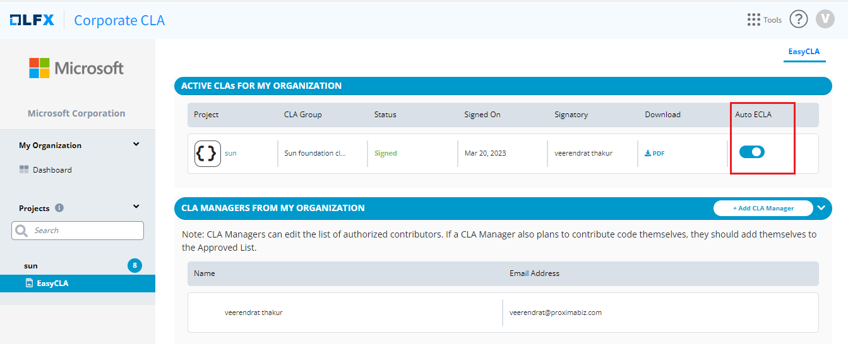The image size is (848, 344).
Task: Collapse the CLA Managers panel chevron
Action: [821, 208]
